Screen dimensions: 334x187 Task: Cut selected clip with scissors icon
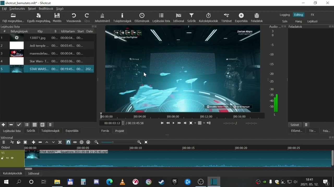click(x=12, y=142)
